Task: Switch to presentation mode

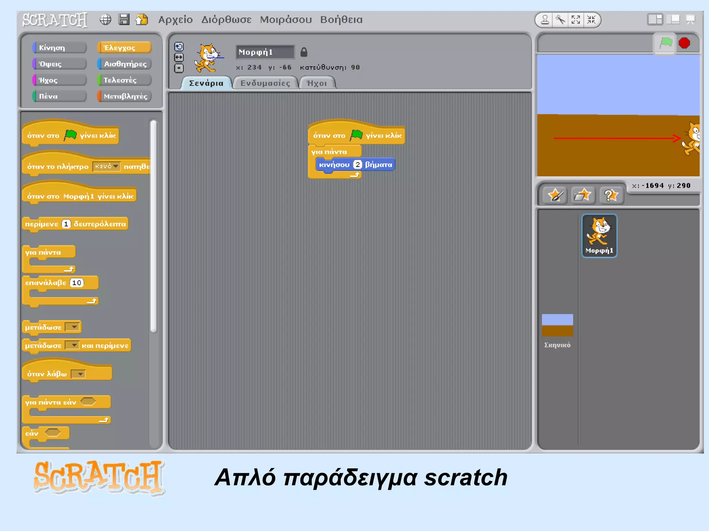Action: click(x=691, y=19)
